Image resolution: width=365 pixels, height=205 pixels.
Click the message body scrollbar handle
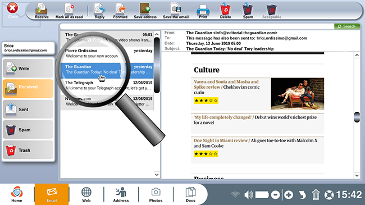point(357,117)
